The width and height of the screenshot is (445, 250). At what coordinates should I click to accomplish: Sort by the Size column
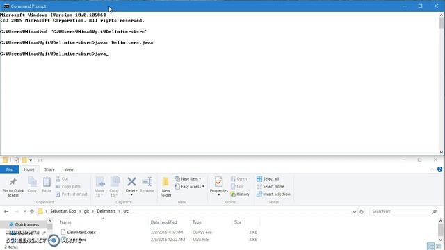(238, 222)
